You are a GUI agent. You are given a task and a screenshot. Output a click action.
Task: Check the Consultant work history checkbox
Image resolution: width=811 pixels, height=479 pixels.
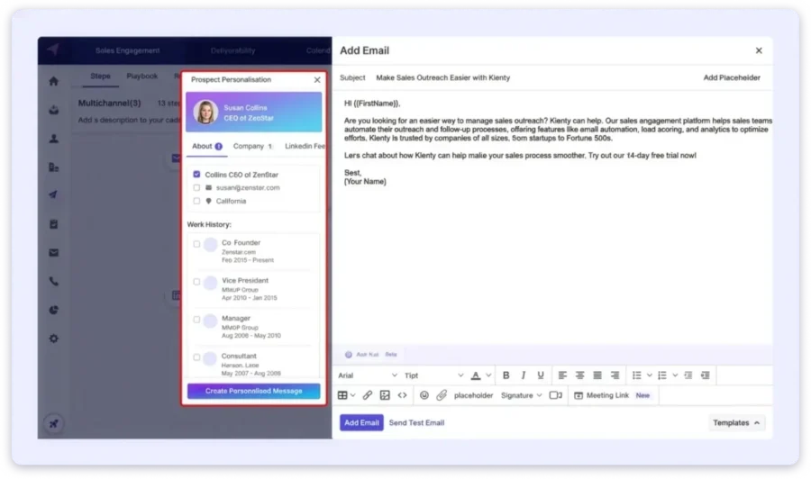tap(196, 357)
